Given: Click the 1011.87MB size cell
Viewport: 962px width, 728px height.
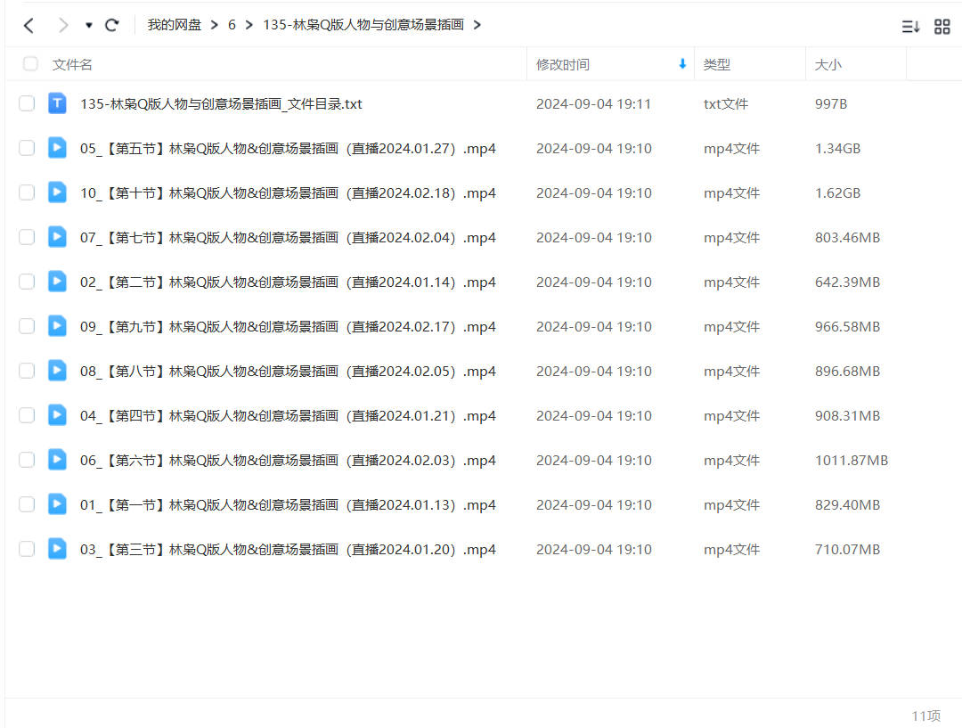Looking at the screenshot, I should click(x=851, y=461).
